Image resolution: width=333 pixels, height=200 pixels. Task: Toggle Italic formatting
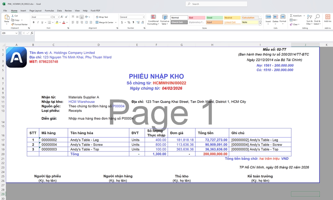pos(38,22)
